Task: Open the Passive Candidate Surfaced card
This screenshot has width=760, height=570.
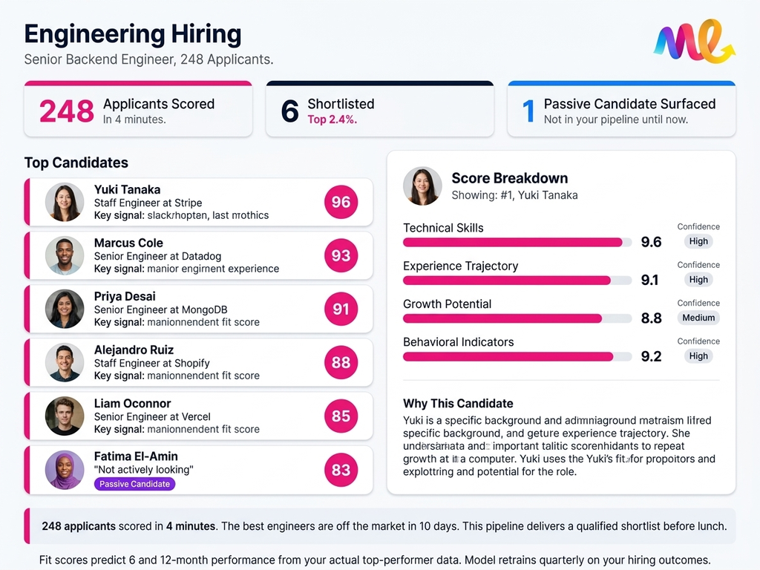Action: [621, 110]
